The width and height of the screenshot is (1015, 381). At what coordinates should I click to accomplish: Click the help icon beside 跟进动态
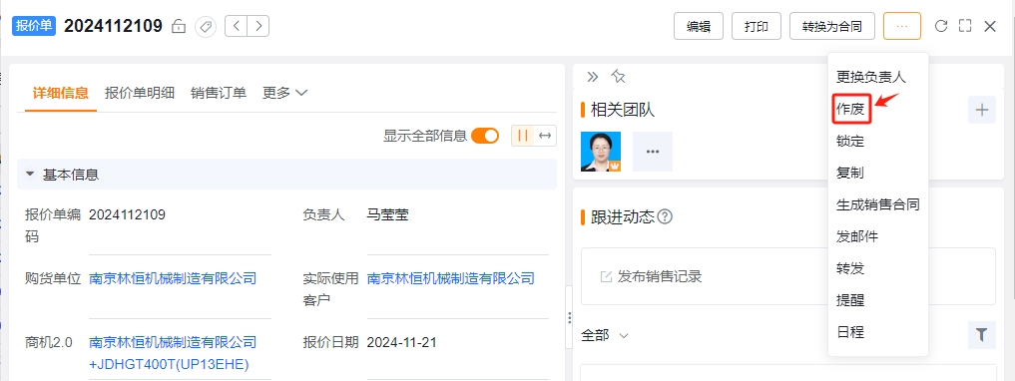pyautogui.click(x=664, y=216)
